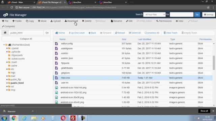Expand the tmp folder node

coord(7,90)
